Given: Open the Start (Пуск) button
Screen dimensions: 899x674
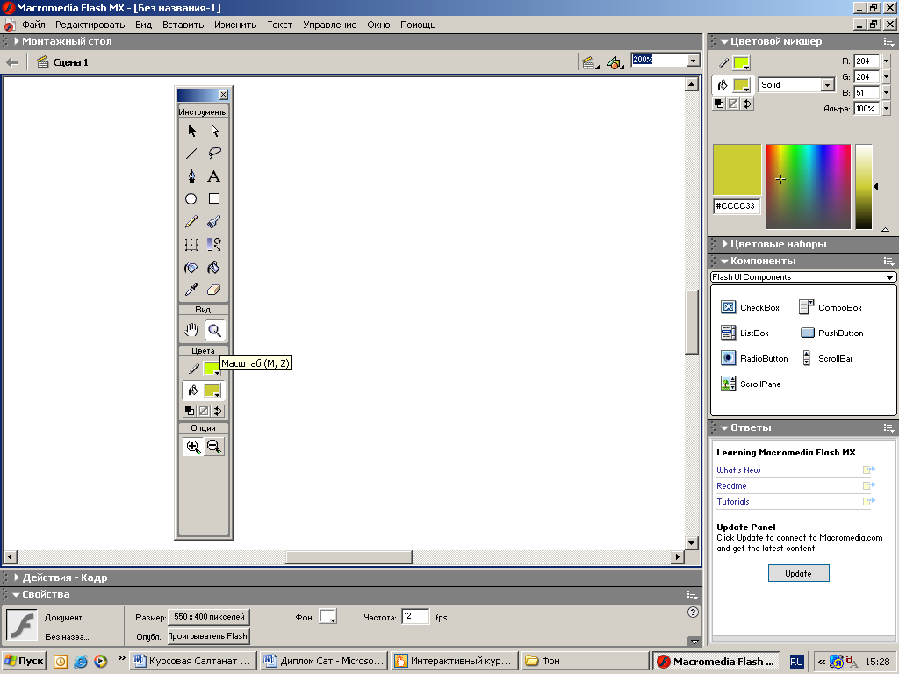Looking at the screenshot, I should coord(24,661).
